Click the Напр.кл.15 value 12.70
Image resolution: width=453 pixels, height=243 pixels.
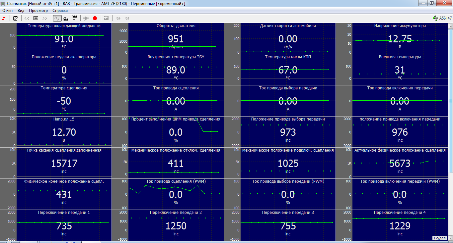[x=64, y=132]
